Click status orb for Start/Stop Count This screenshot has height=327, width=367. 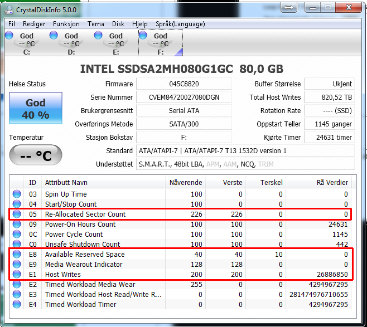(17, 204)
